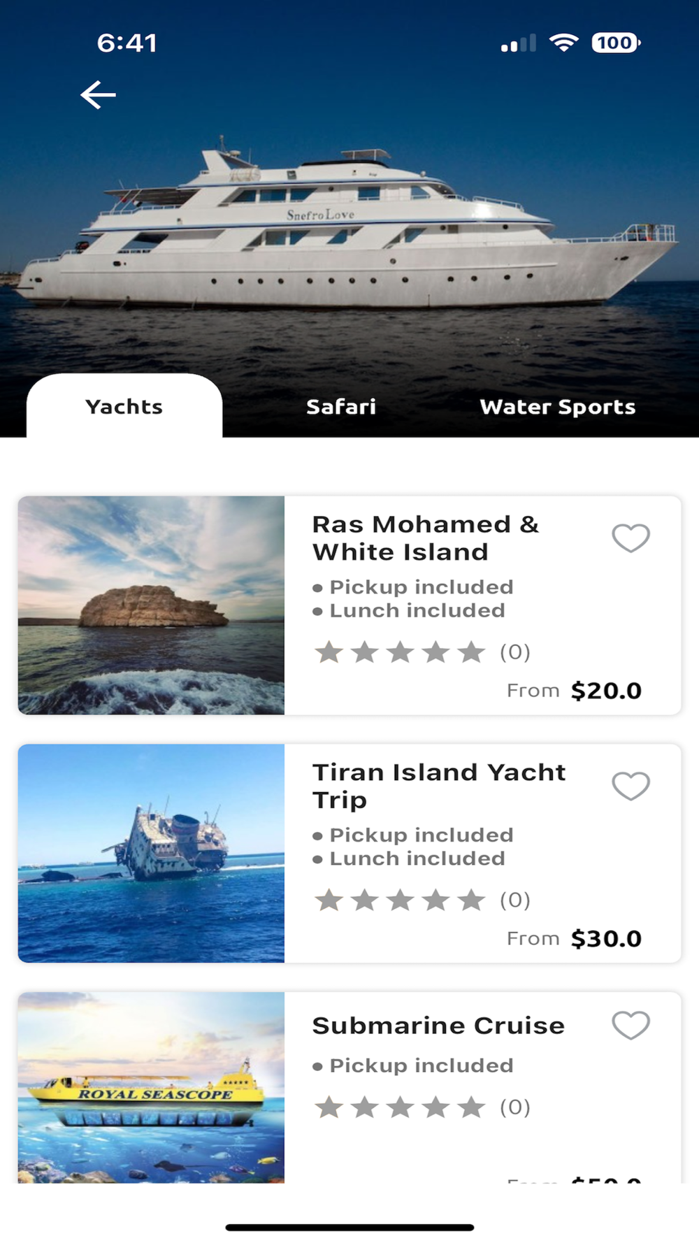
Task: Tap the SnefroLove yacht banner image
Action: [x=349, y=224]
